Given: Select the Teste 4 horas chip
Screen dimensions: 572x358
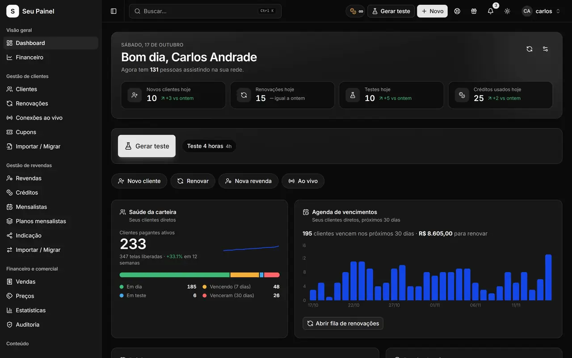Looking at the screenshot, I should [x=209, y=146].
